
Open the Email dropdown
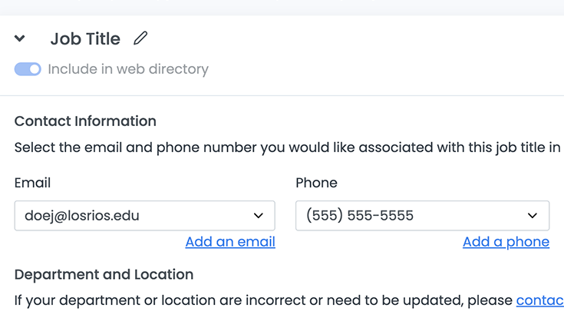[144, 216]
